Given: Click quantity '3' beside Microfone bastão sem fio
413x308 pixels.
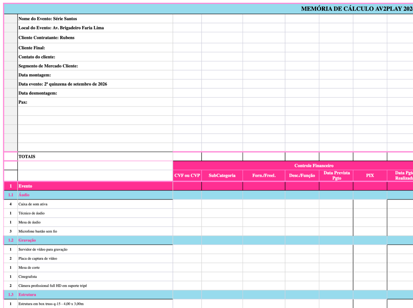Looking at the screenshot, I should [11, 231].
